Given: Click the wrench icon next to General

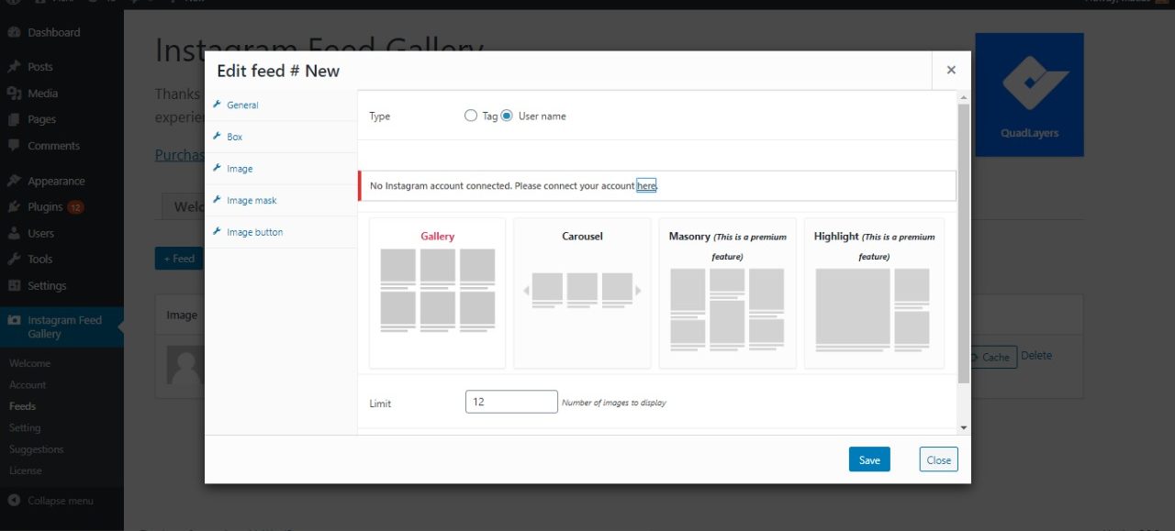Looking at the screenshot, I should point(218,105).
